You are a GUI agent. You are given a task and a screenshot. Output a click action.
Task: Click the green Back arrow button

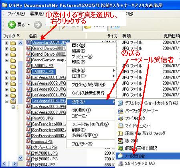coord(12,24)
